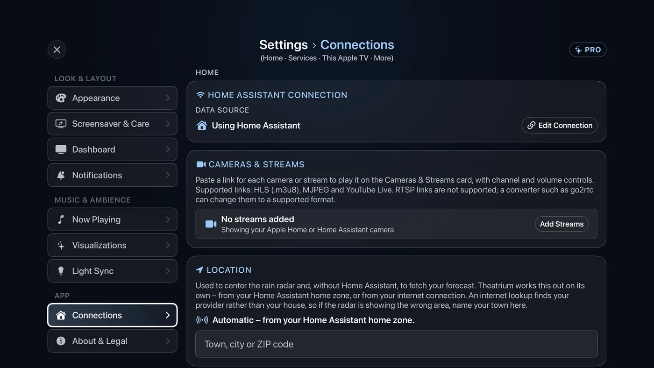This screenshot has width=654, height=368.
Task: Open the PRO upgrade badge
Action: coord(588,50)
